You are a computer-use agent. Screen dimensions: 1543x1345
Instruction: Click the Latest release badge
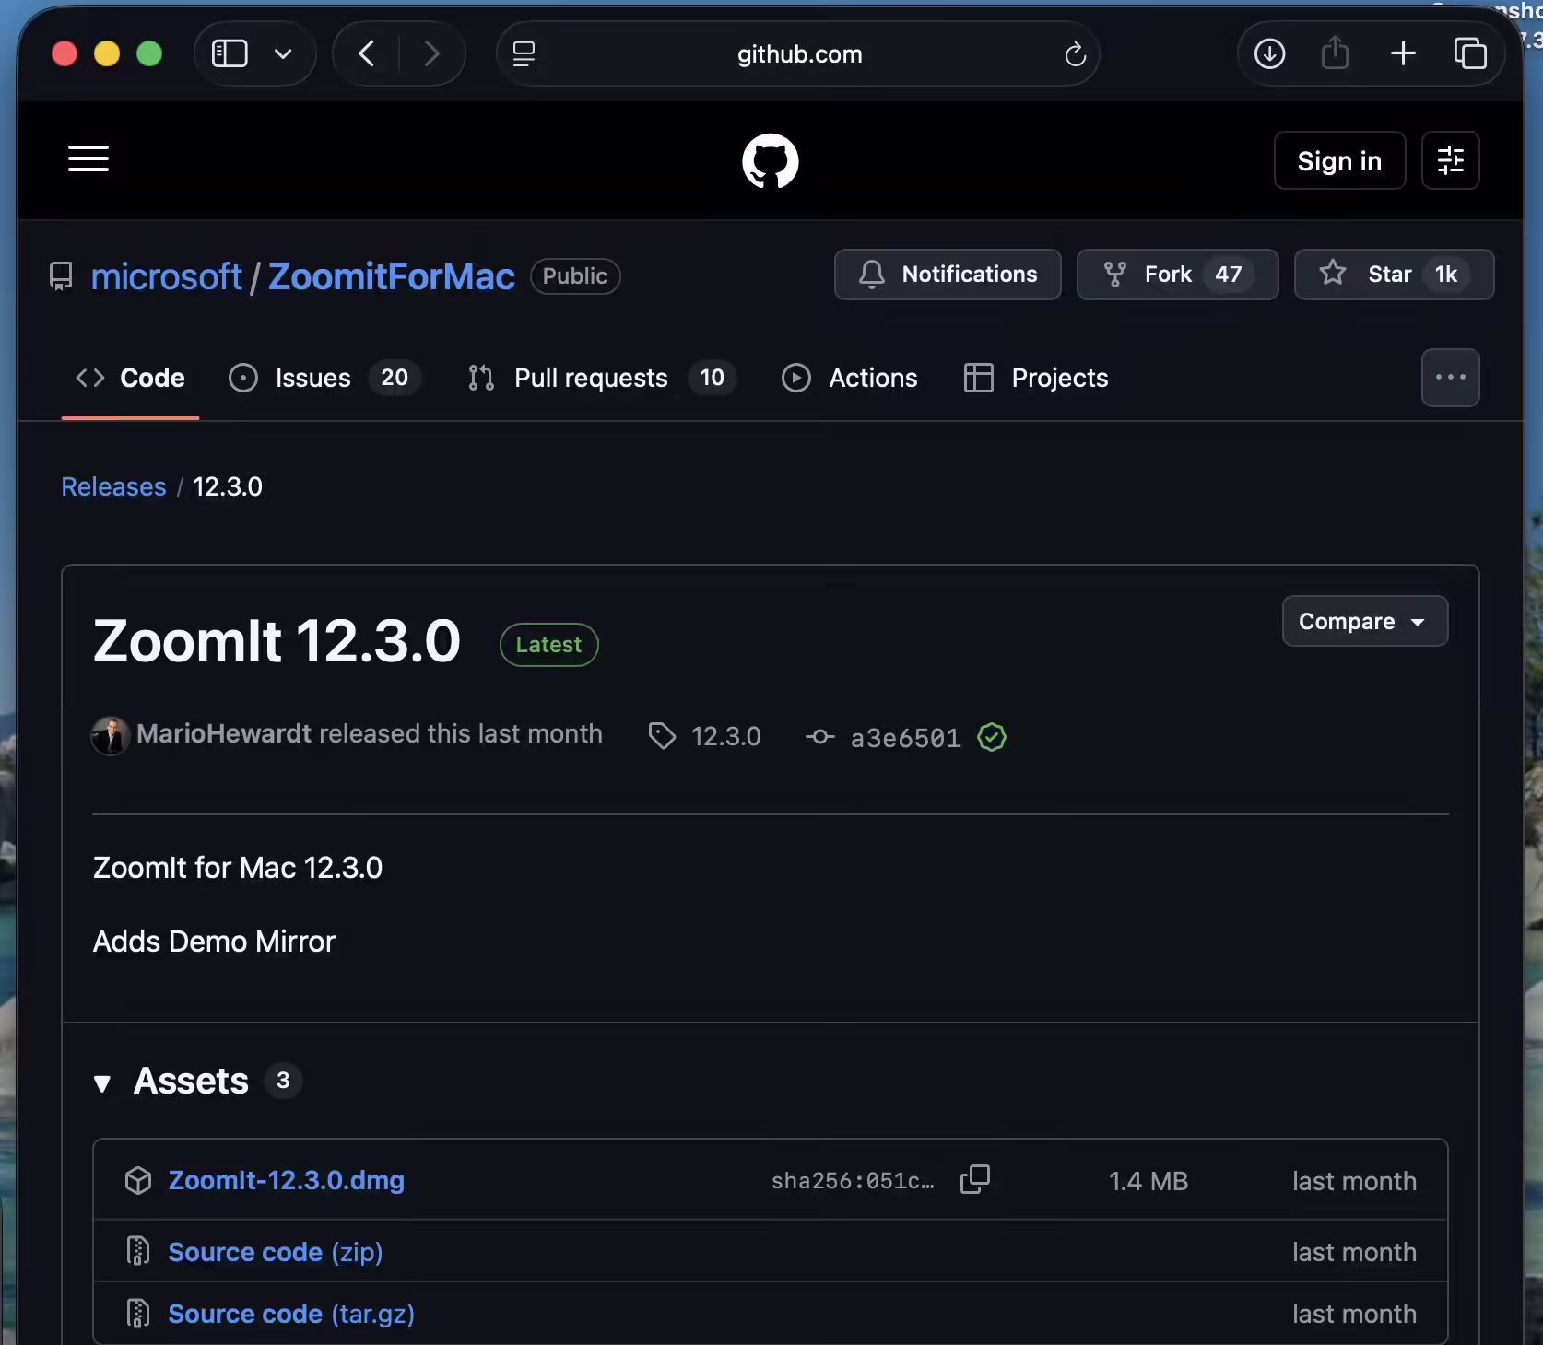(548, 645)
